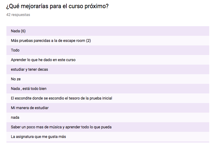
Task: Click the word 'respuestas' under the heading
Action: 21,15
